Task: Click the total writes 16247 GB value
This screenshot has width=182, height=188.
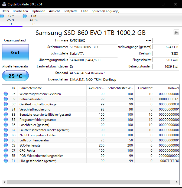Action: pos(166,47)
